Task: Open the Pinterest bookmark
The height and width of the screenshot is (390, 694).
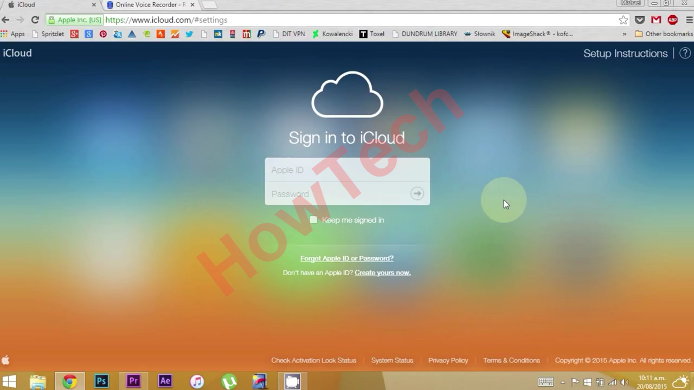Action: [103, 34]
